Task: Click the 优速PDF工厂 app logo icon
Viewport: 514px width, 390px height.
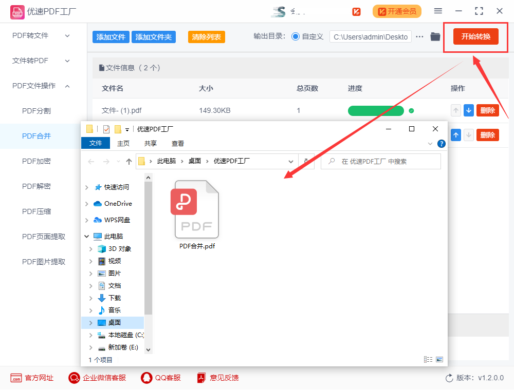Action: [x=17, y=12]
